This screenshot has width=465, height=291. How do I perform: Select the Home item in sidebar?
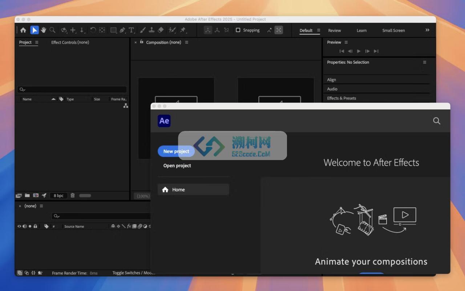pyautogui.click(x=193, y=190)
